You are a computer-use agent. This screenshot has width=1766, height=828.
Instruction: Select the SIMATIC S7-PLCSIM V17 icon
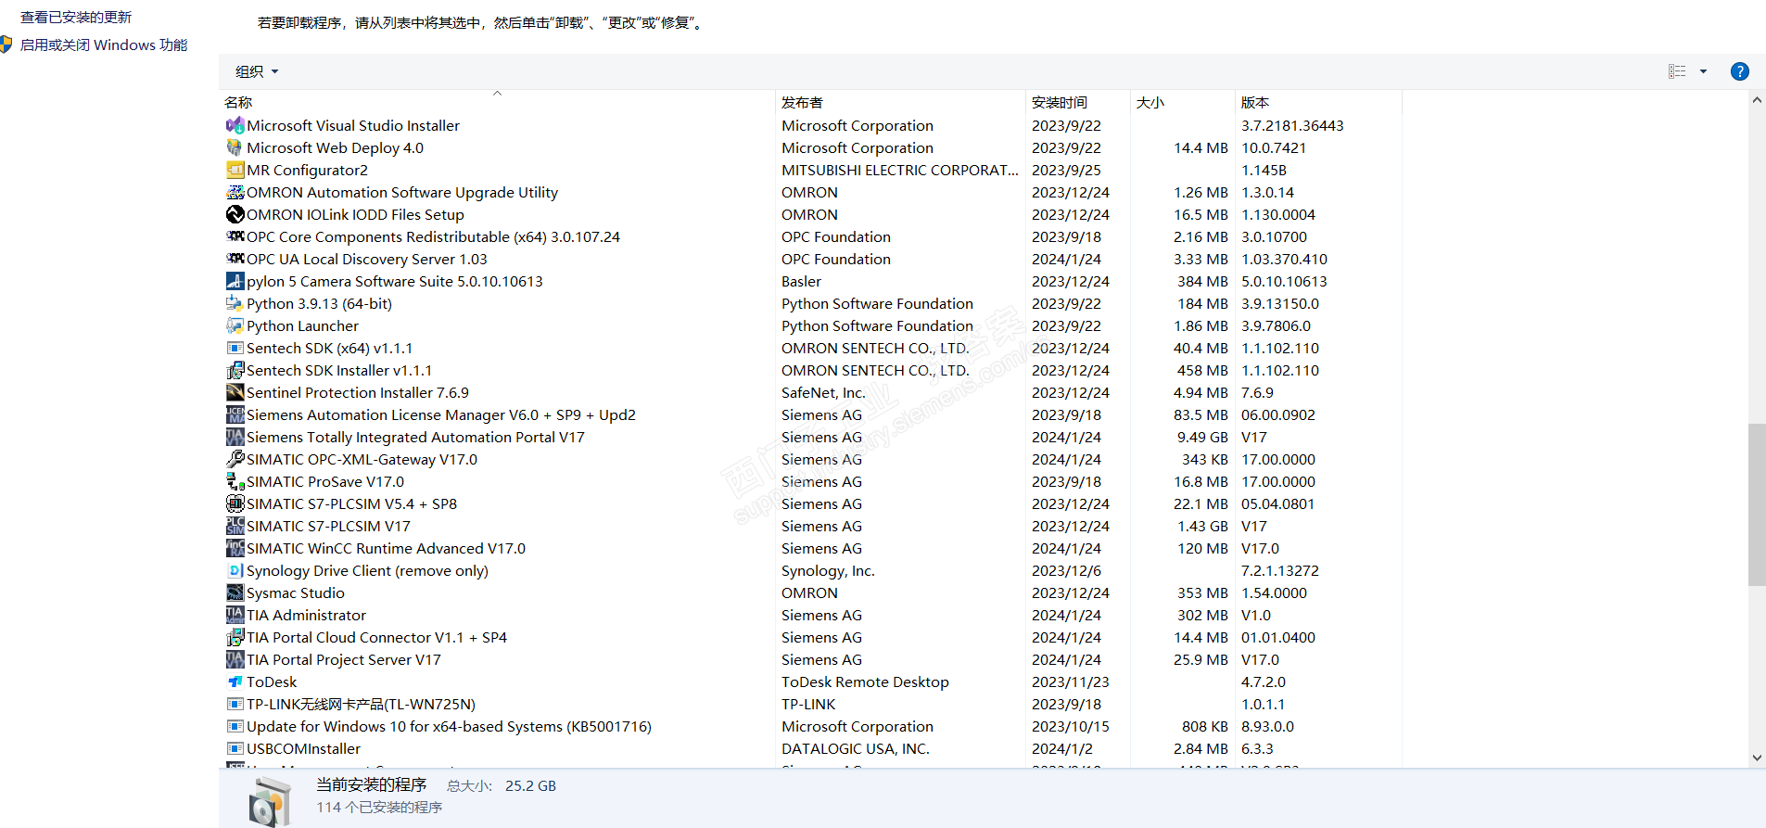point(235,526)
